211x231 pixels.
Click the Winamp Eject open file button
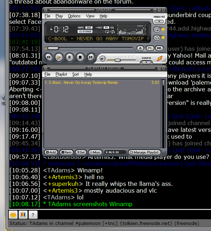[x=140, y=48]
